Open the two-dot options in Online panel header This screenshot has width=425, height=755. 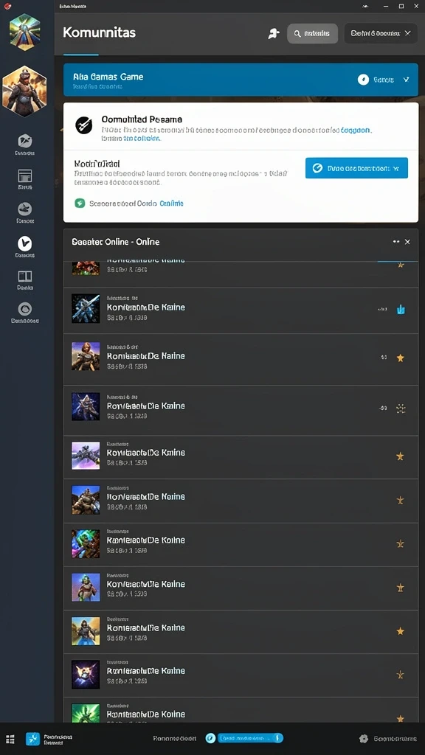(396, 242)
